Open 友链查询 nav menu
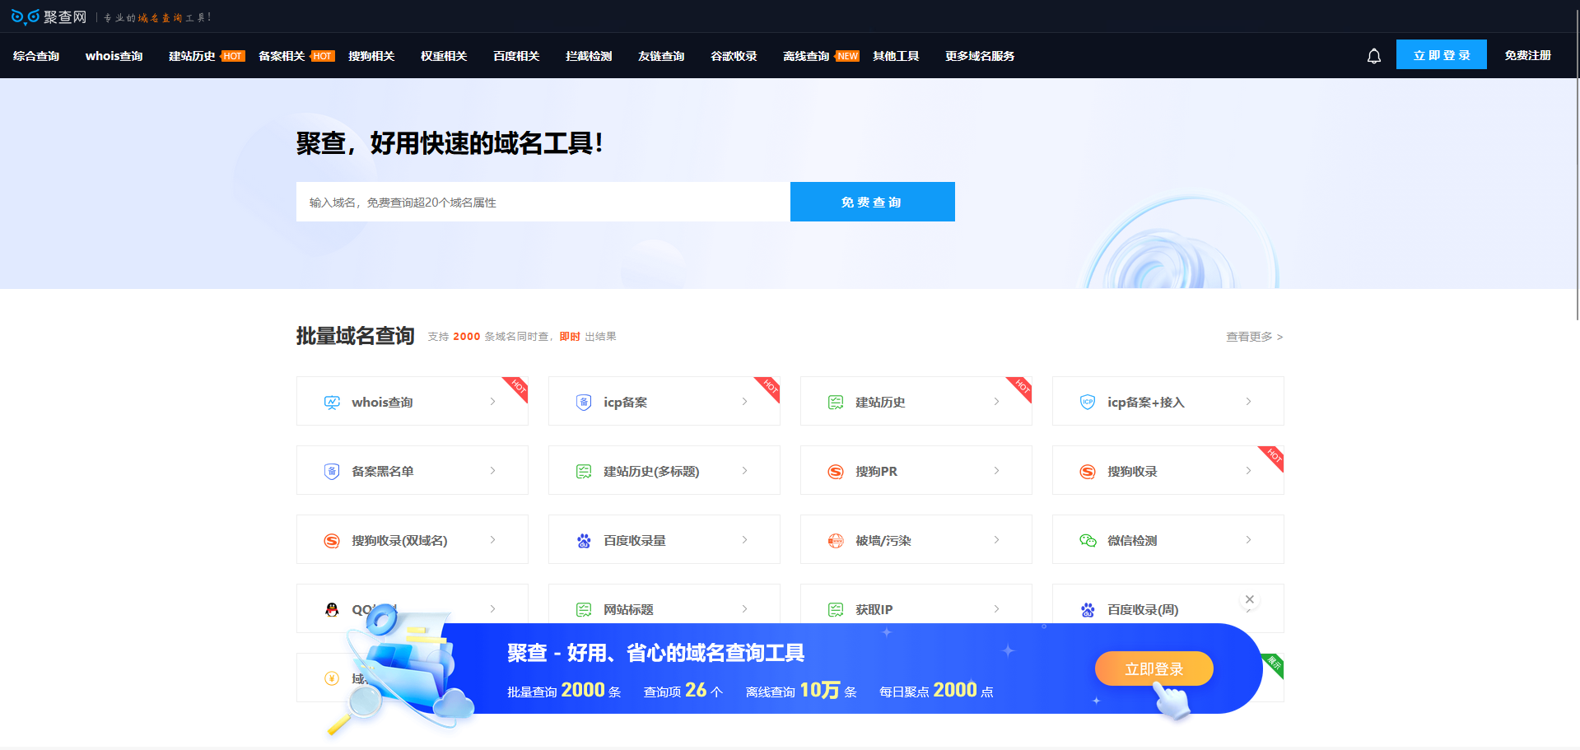1580x750 pixels. tap(661, 56)
